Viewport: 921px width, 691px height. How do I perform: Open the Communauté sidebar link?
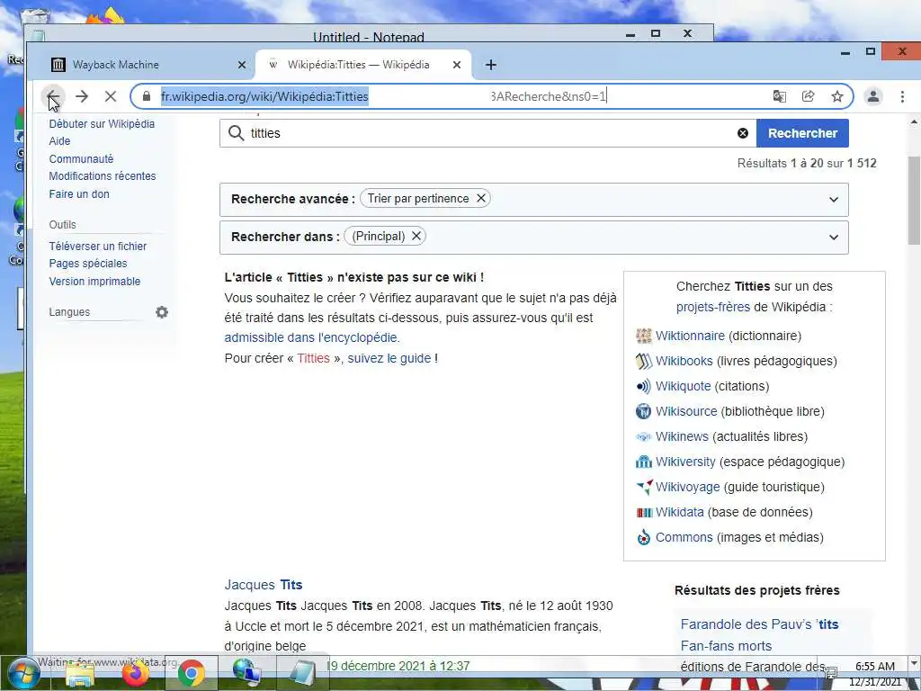pyautogui.click(x=81, y=158)
